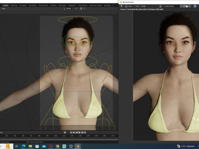Open the Texture Paint workspace tab
This screenshot has width=199, height=149.
43,5
